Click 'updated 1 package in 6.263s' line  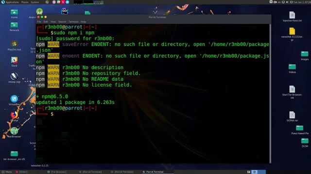click(75, 102)
